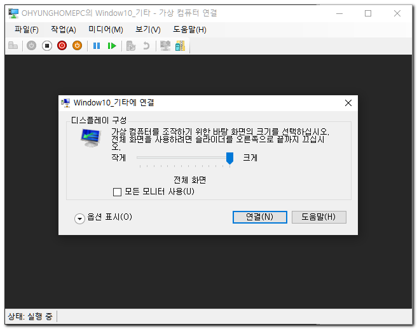
Task: Click the Ctrl+Alt+Delete toolbar icon
Action: point(13,46)
